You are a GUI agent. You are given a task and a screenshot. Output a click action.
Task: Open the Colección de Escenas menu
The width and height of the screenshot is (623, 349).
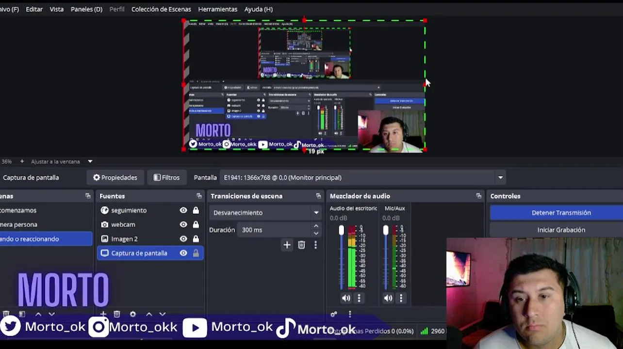pos(161,9)
